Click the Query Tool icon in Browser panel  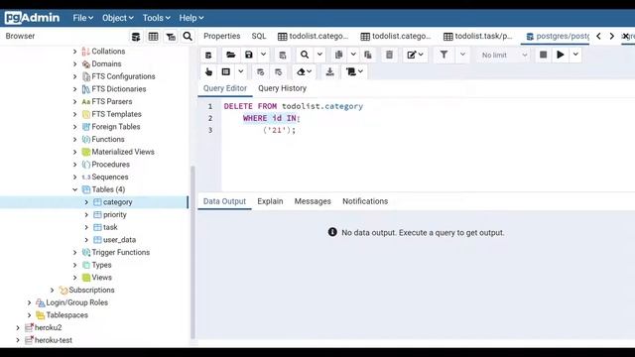(x=136, y=37)
